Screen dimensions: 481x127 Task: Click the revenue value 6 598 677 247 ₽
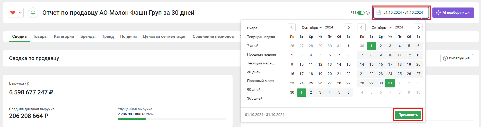click(31, 92)
